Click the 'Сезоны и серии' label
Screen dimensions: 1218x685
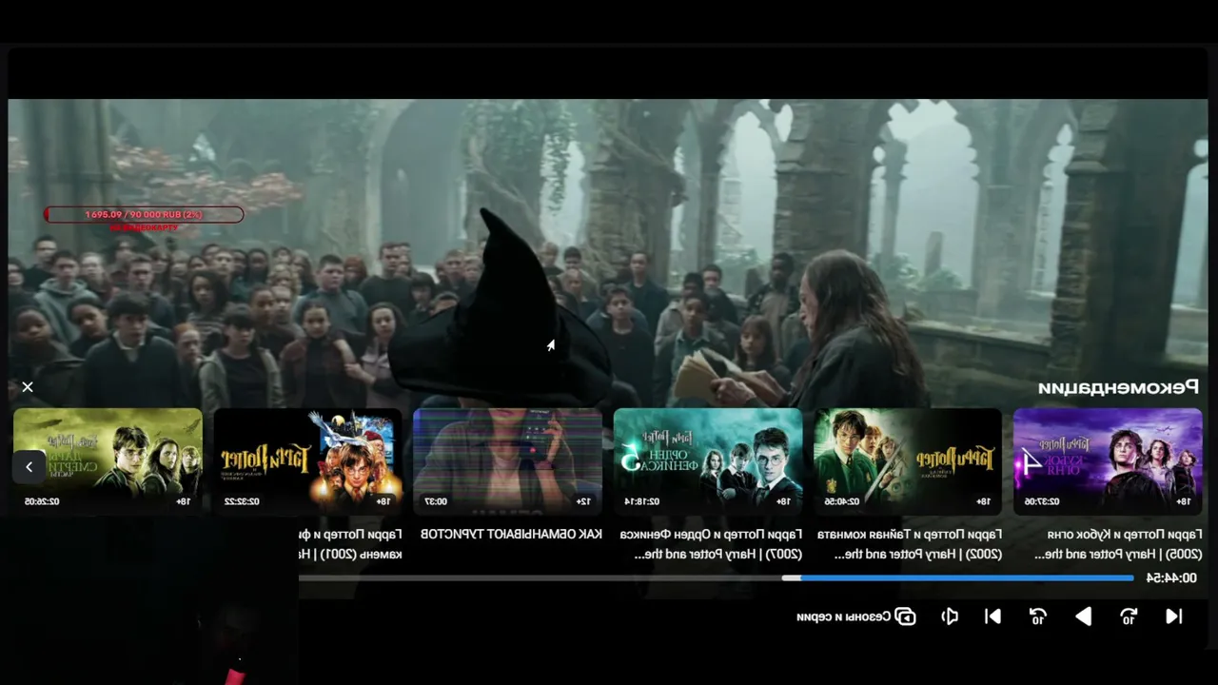tap(843, 616)
